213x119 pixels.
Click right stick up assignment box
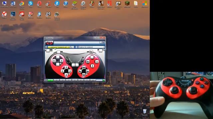point(84,67)
